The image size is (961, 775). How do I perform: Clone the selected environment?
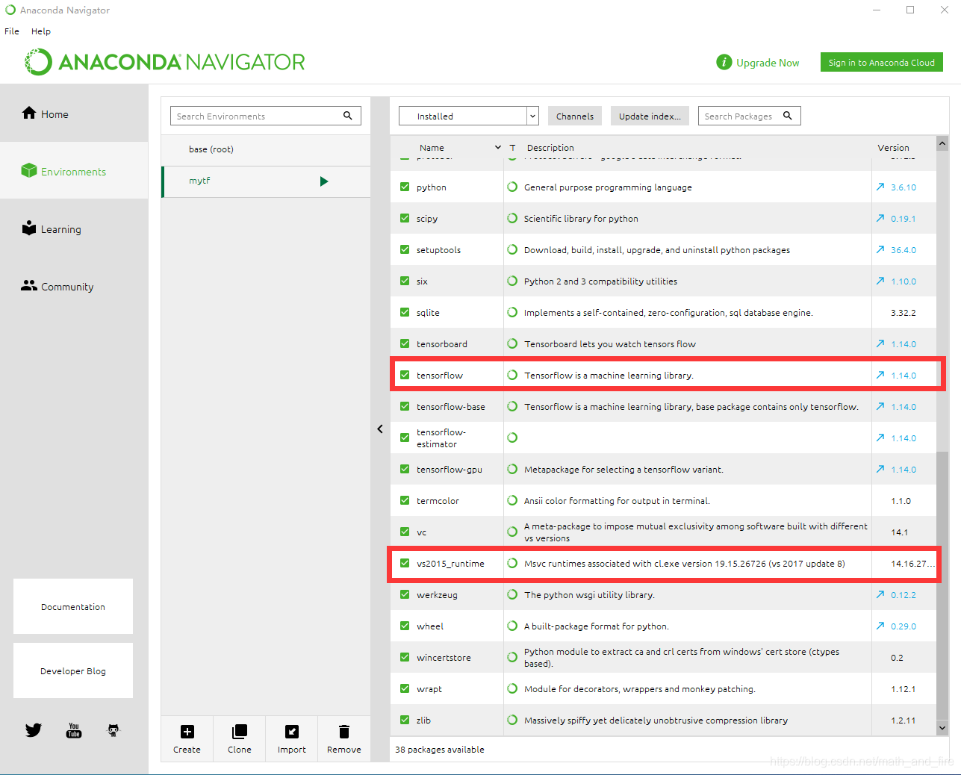click(240, 739)
